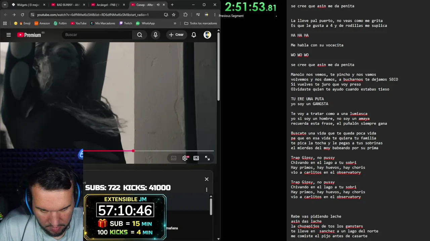The image size is (430, 241).
Task: Open the Futbin bookmark
Action: tap(60, 23)
